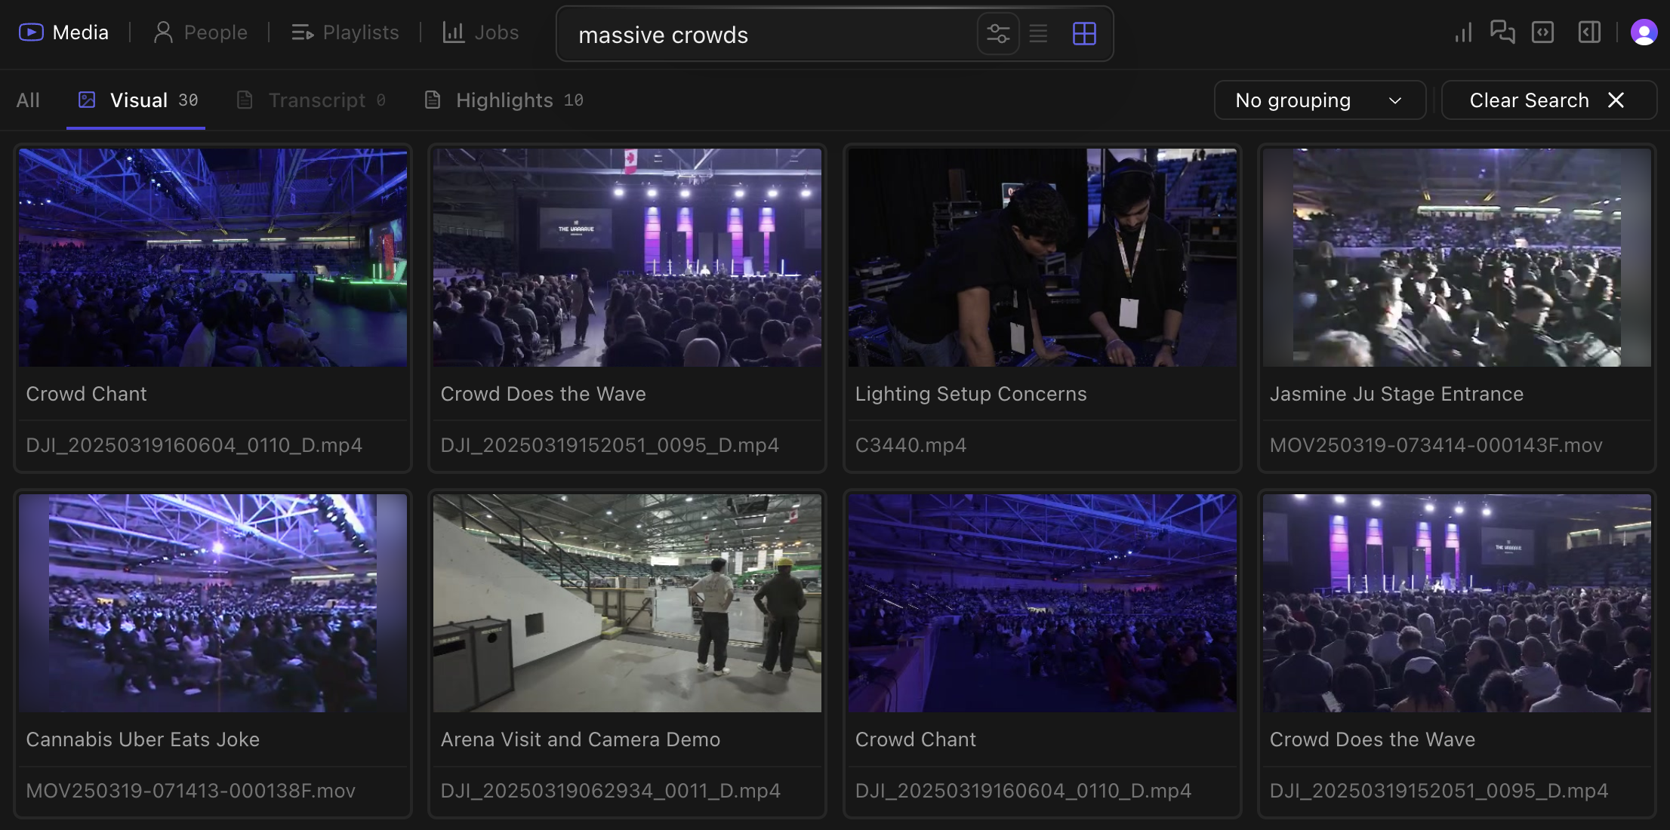Open Jasmine Ju Stage Entrance thumbnail
This screenshot has width=1670, height=830.
coord(1456,257)
